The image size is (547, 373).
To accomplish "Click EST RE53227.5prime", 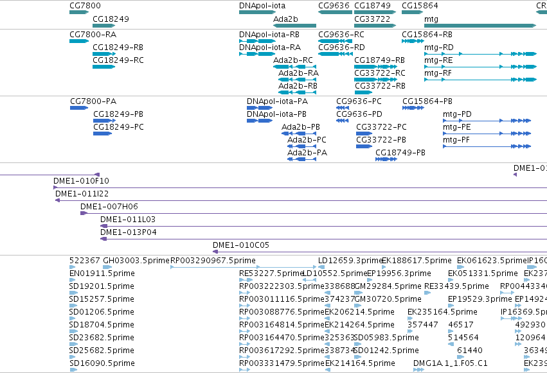I will click(246, 280).
